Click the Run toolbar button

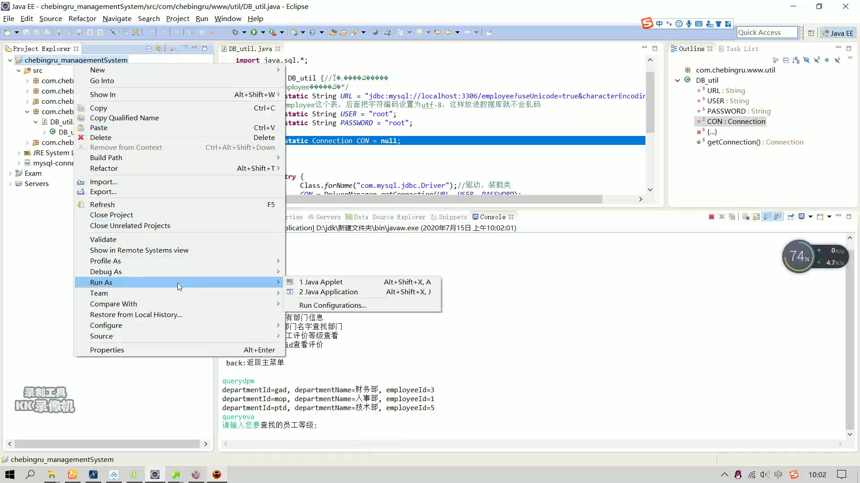coord(254,32)
